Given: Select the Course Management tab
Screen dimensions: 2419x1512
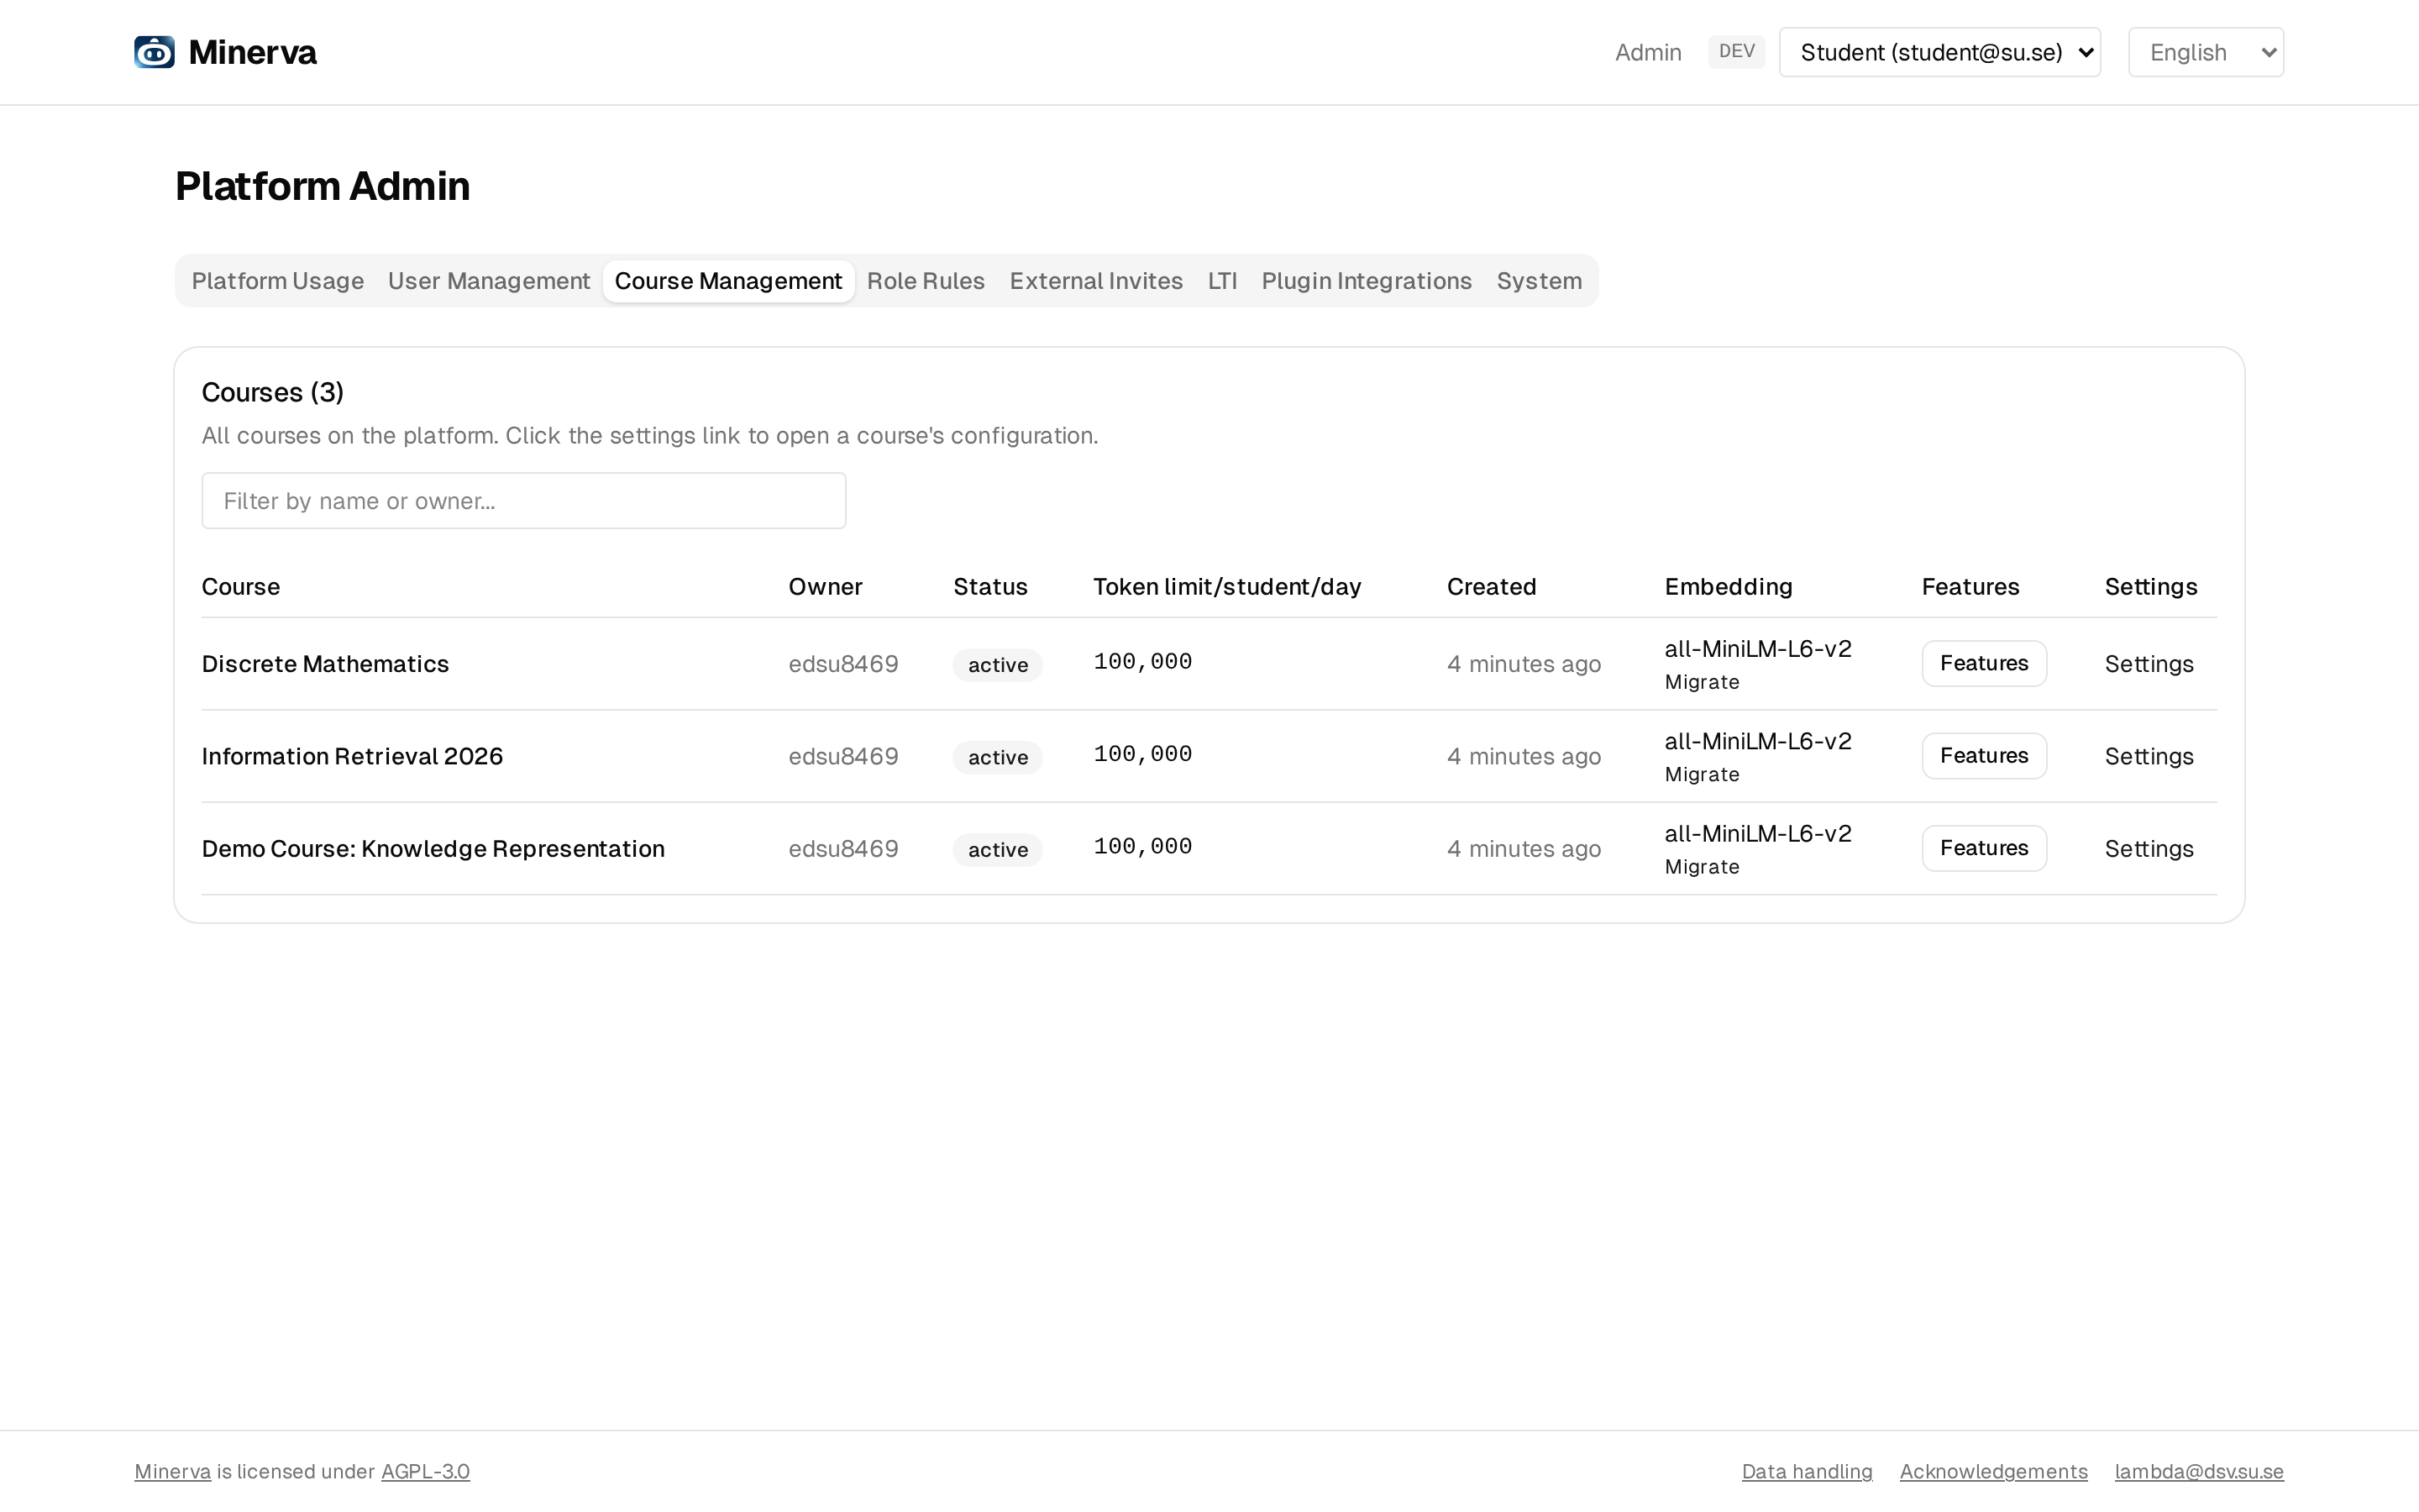Looking at the screenshot, I should 729,281.
